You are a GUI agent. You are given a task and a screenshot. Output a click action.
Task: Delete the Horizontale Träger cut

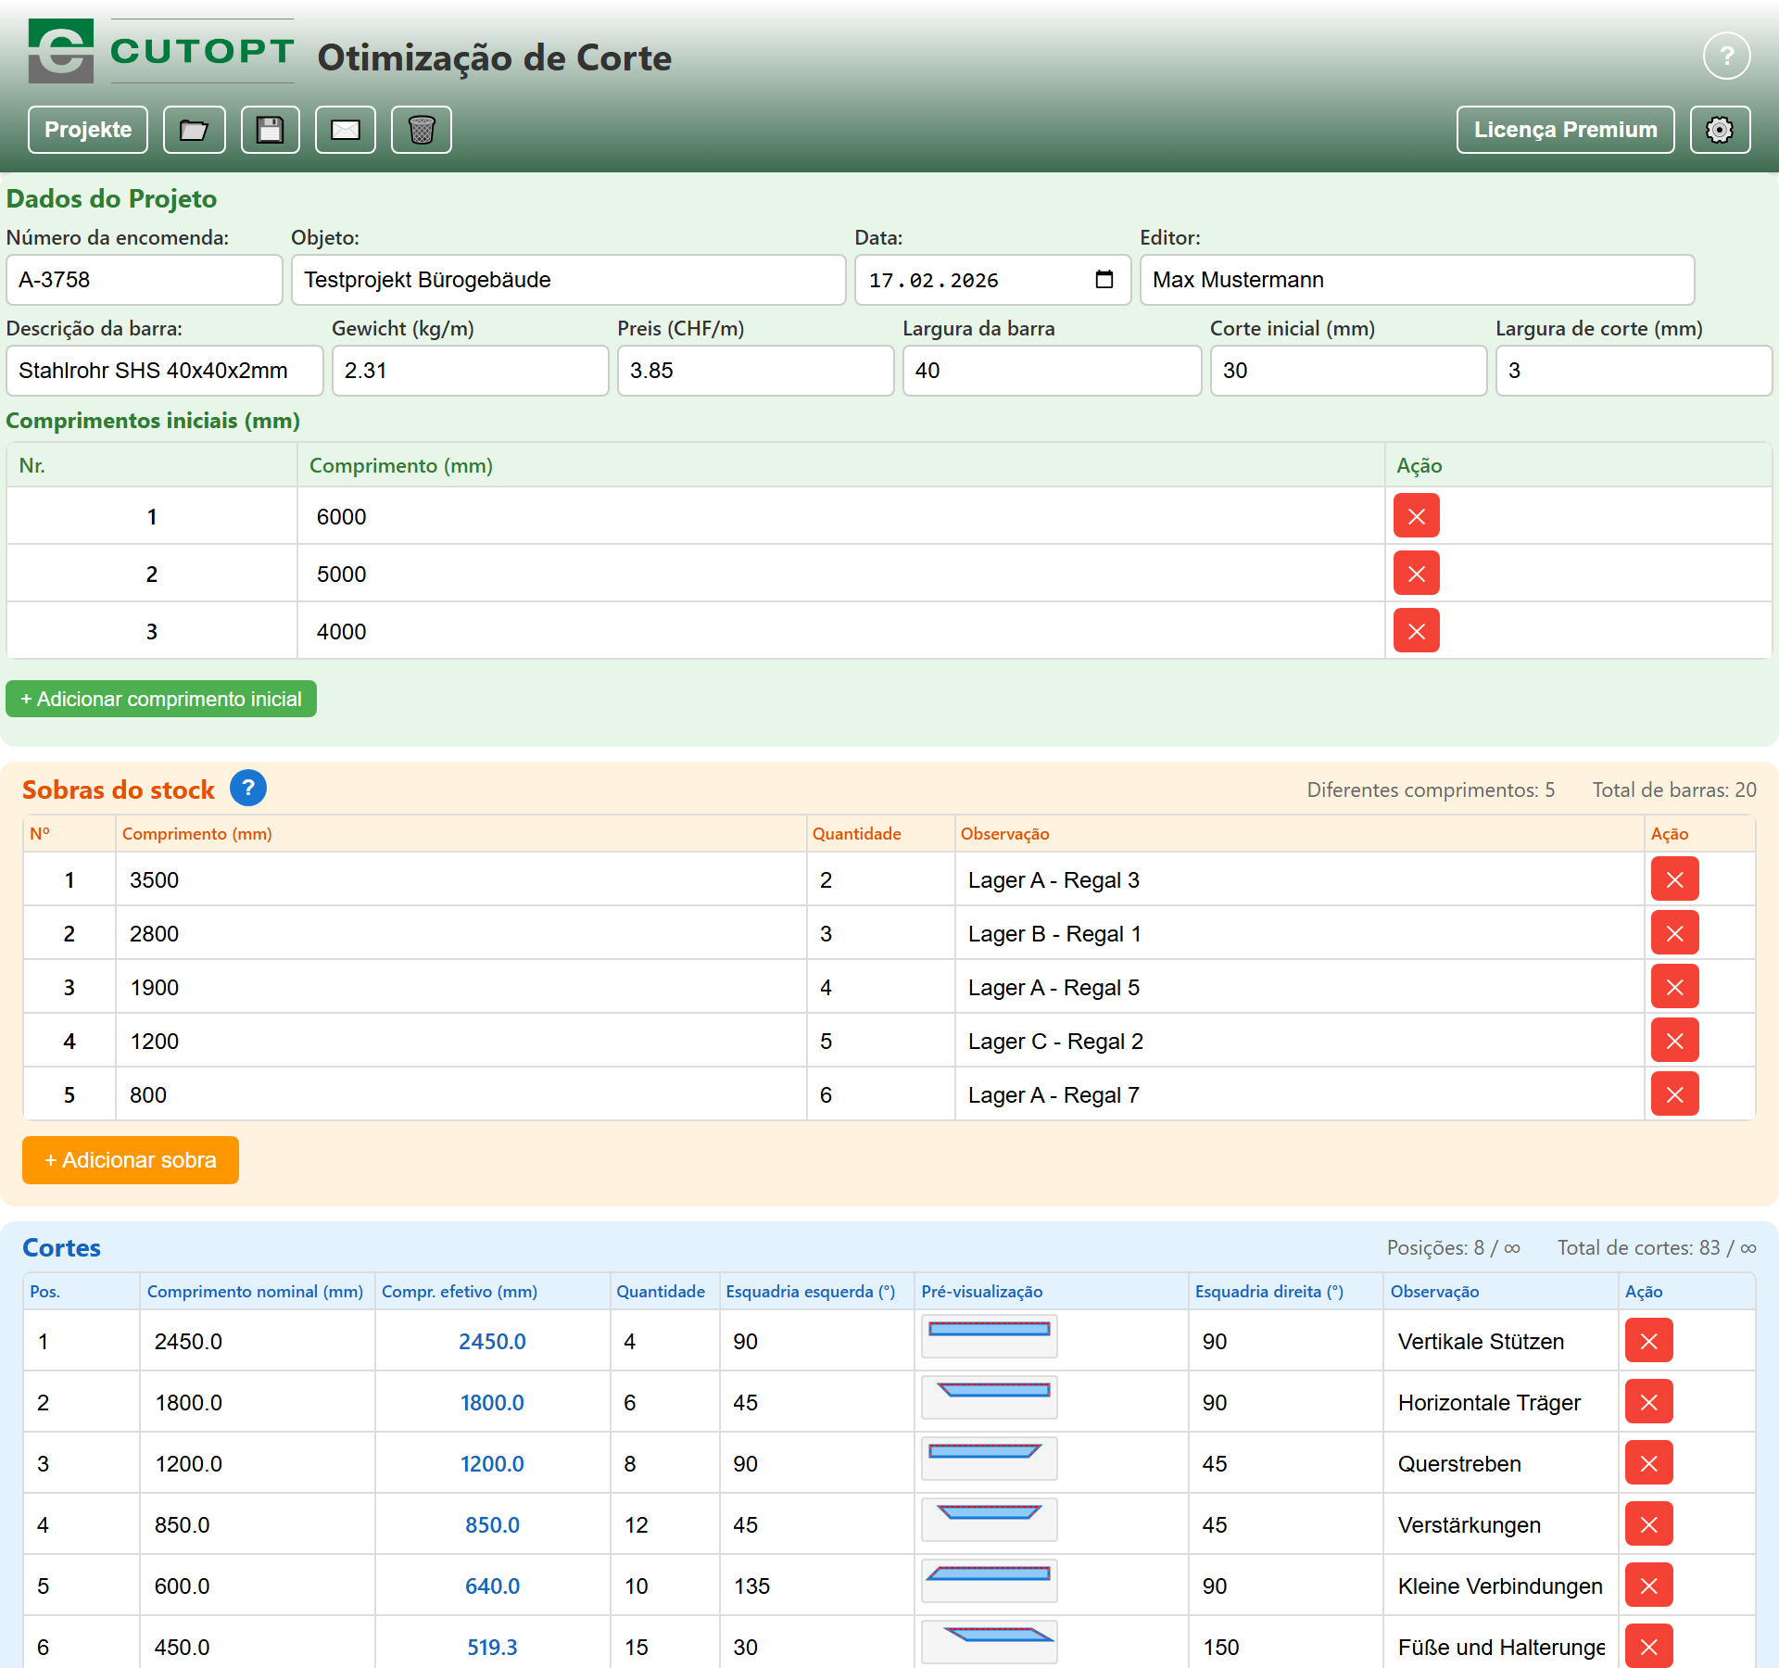[x=1648, y=1402]
